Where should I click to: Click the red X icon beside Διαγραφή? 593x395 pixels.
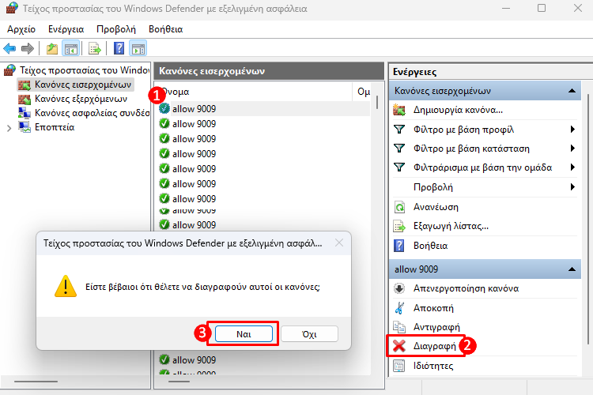[x=399, y=346]
